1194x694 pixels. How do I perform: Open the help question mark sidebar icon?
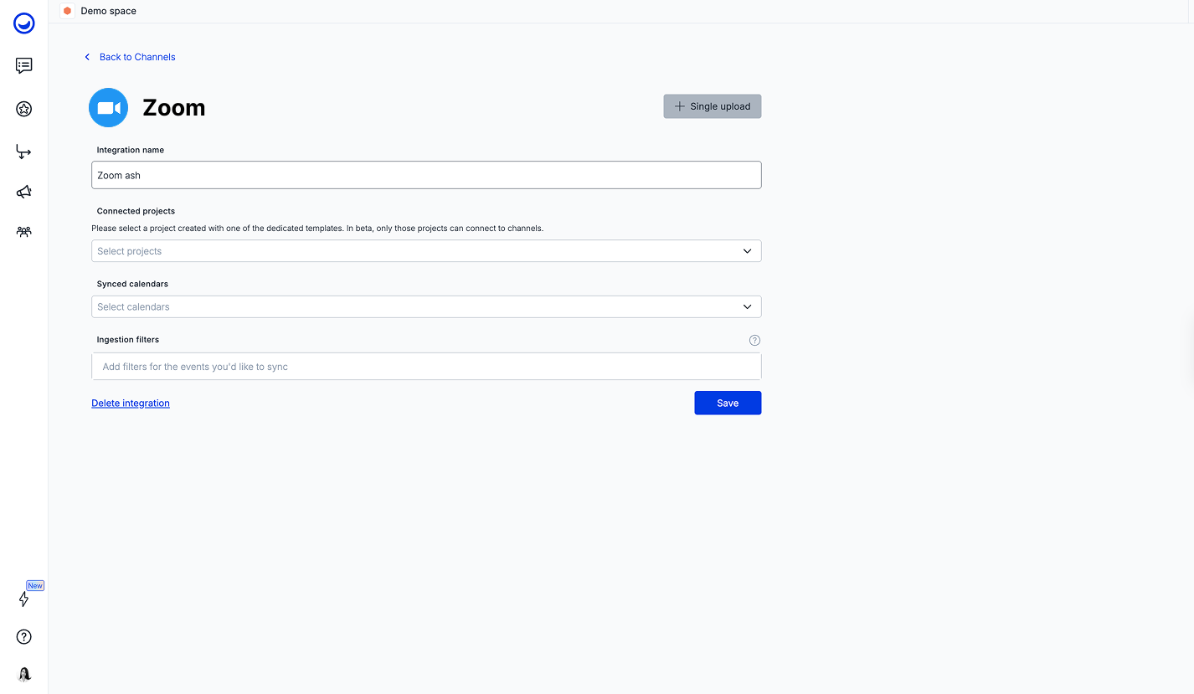point(24,637)
